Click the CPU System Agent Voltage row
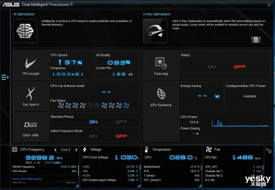The width and height of the screenshot is (275, 190). point(110,180)
